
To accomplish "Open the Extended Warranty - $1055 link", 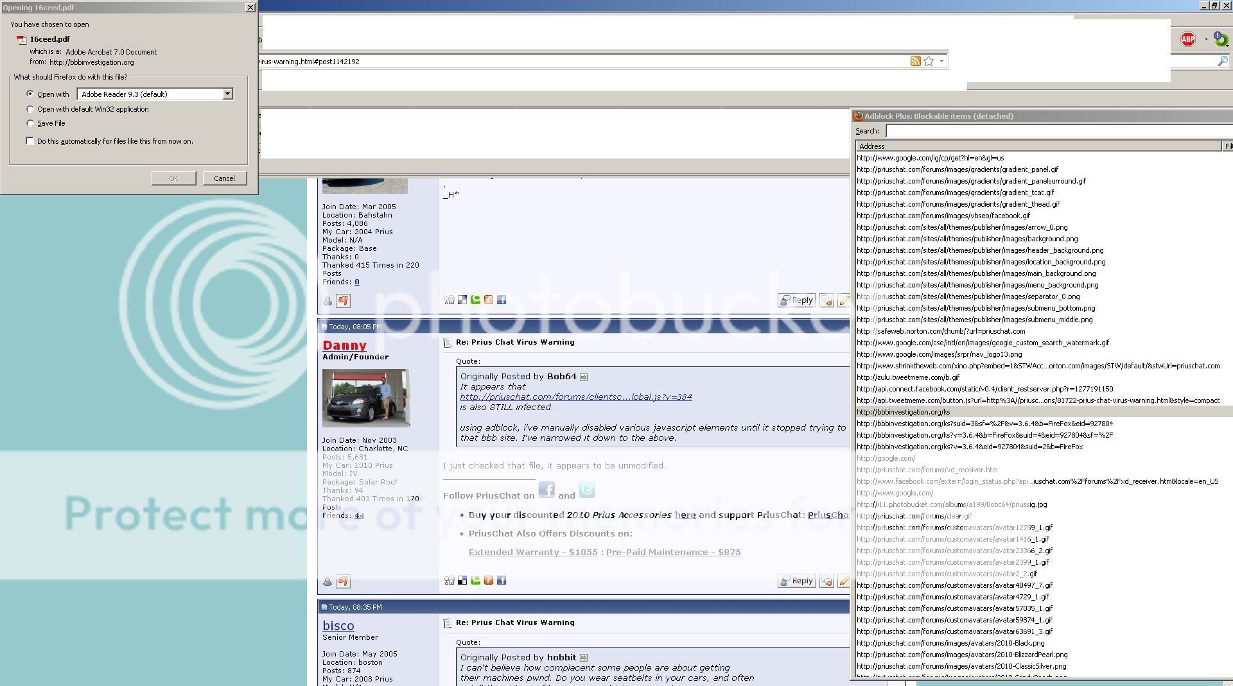I will point(533,552).
